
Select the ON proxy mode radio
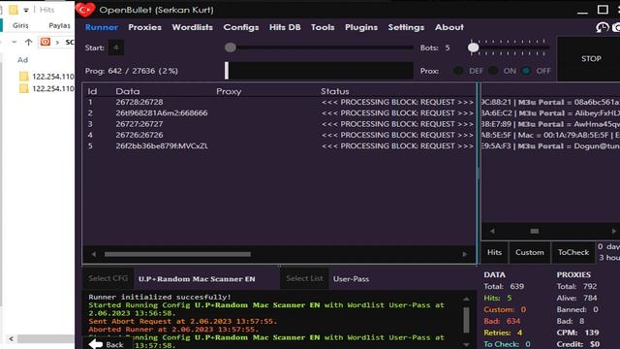(x=493, y=71)
